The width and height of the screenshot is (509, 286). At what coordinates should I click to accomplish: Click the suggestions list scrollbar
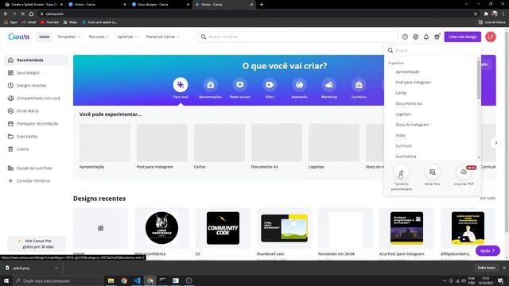479,79
